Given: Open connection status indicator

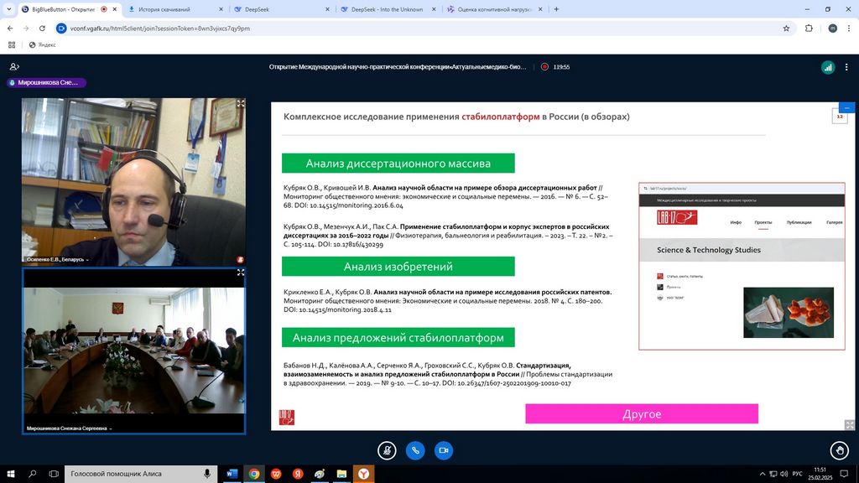Looking at the screenshot, I should pyautogui.click(x=828, y=66).
